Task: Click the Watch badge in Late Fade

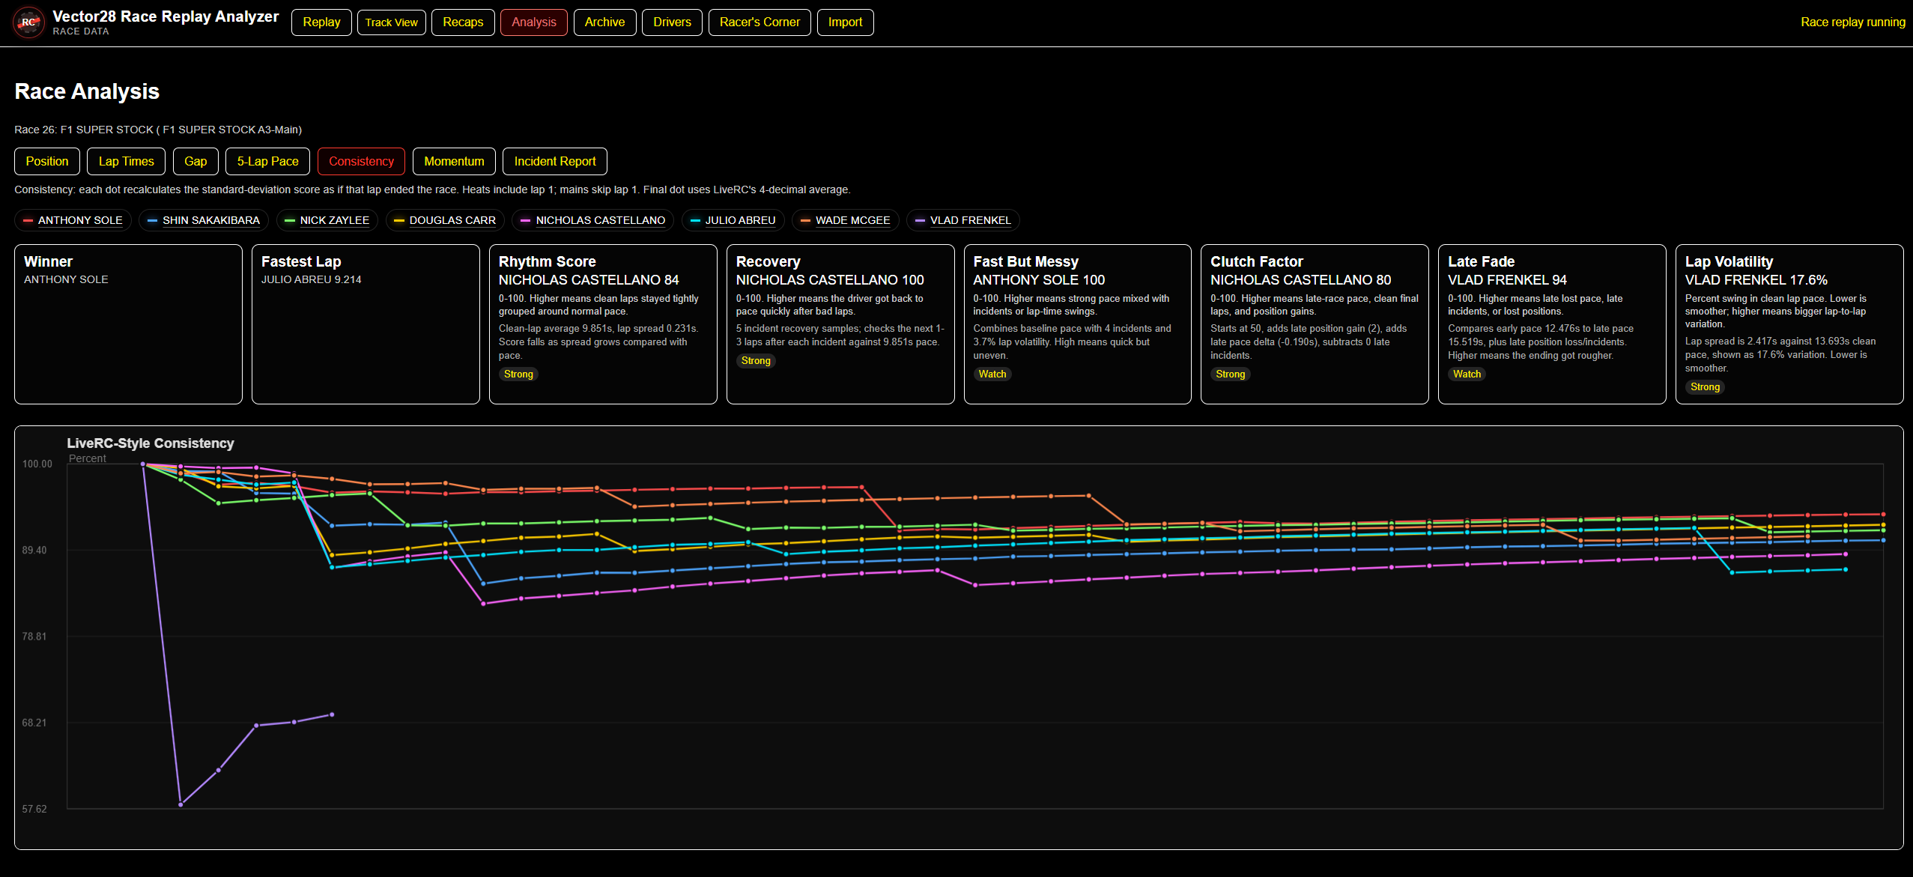Action: tap(1467, 374)
